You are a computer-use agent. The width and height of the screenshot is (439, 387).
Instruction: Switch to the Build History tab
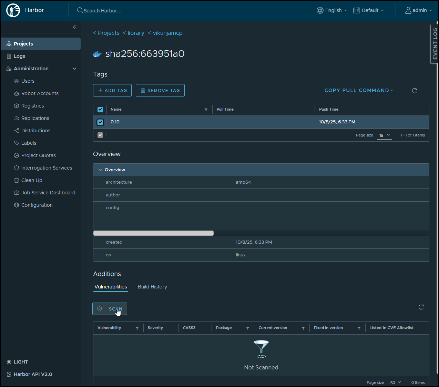(x=152, y=287)
